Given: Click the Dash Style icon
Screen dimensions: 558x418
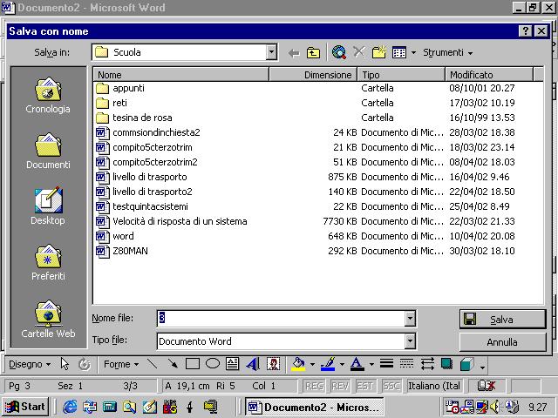Looking at the screenshot, I should (406, 364).
